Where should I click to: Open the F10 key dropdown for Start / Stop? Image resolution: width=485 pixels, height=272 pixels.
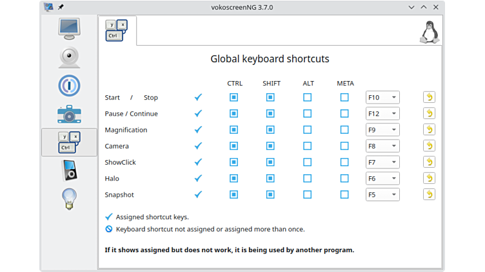click(382, 98)
